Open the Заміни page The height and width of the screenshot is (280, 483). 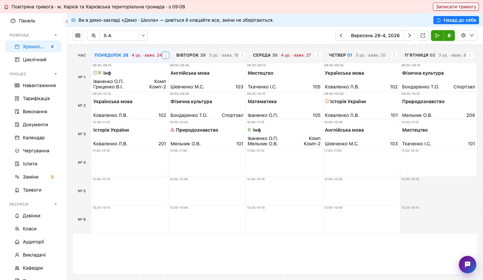click(x=33, y=177)
